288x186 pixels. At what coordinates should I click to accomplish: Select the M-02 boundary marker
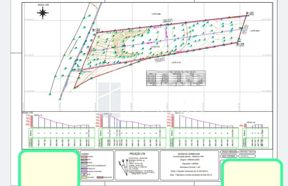(x=96, y=30)
